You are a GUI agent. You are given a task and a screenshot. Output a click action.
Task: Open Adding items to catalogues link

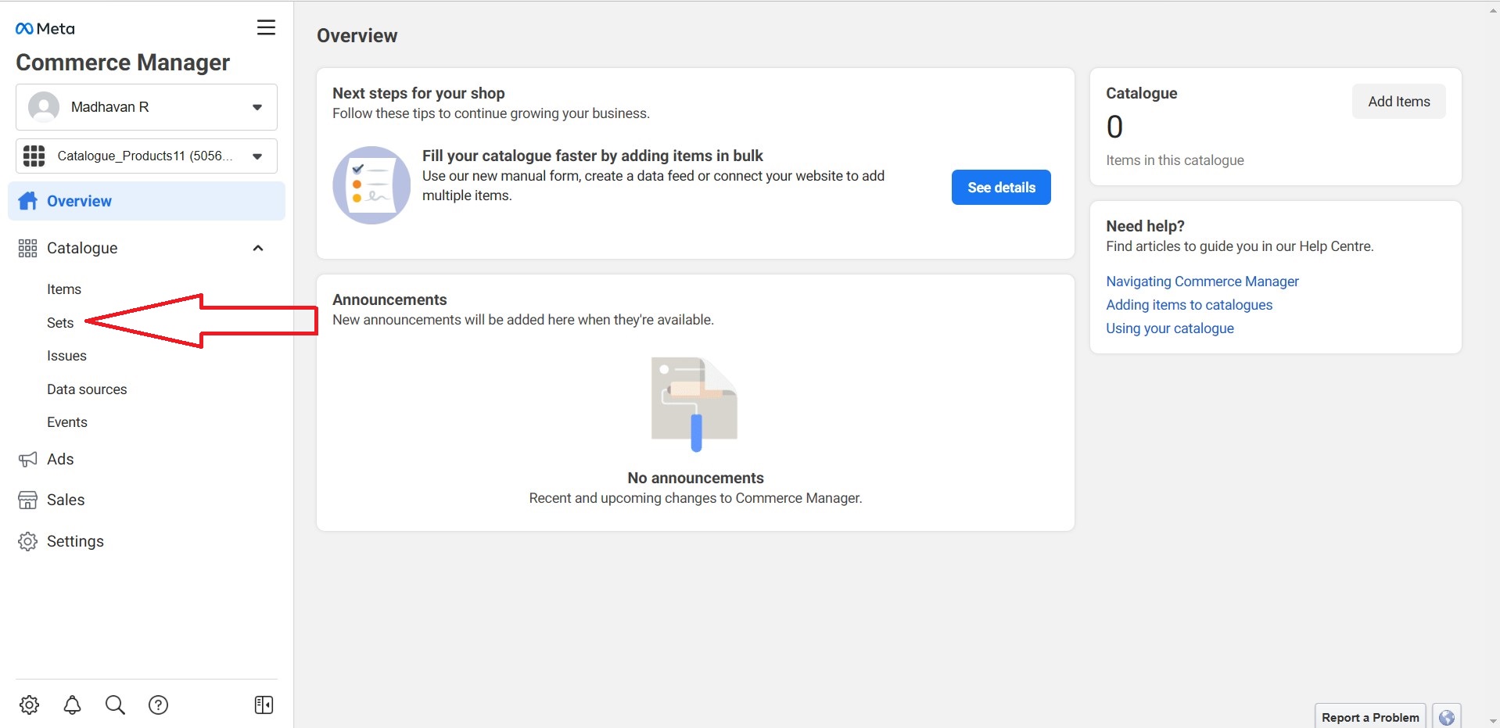[1189, 305]
